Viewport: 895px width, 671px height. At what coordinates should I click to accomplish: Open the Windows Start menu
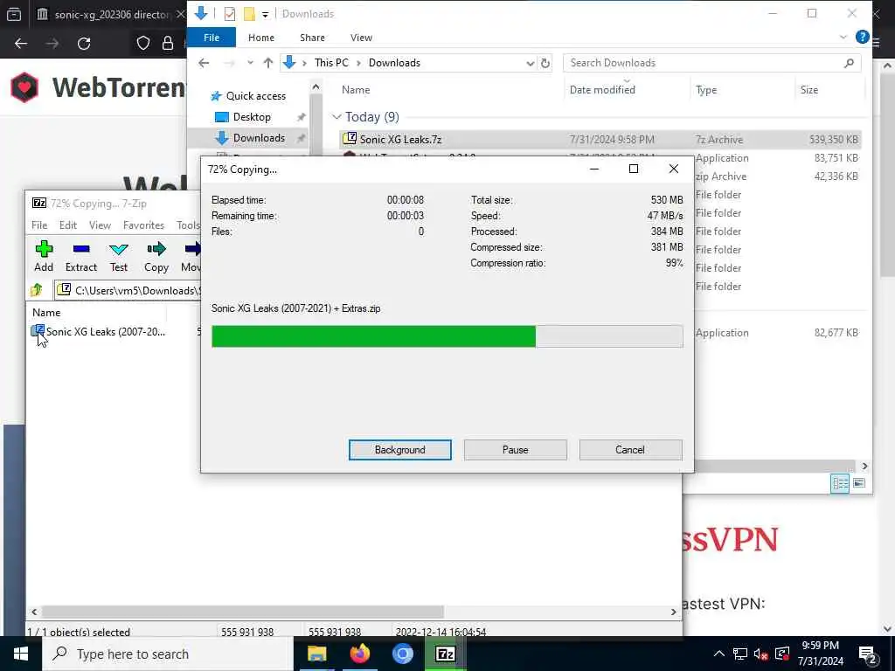tap(21, 654)
